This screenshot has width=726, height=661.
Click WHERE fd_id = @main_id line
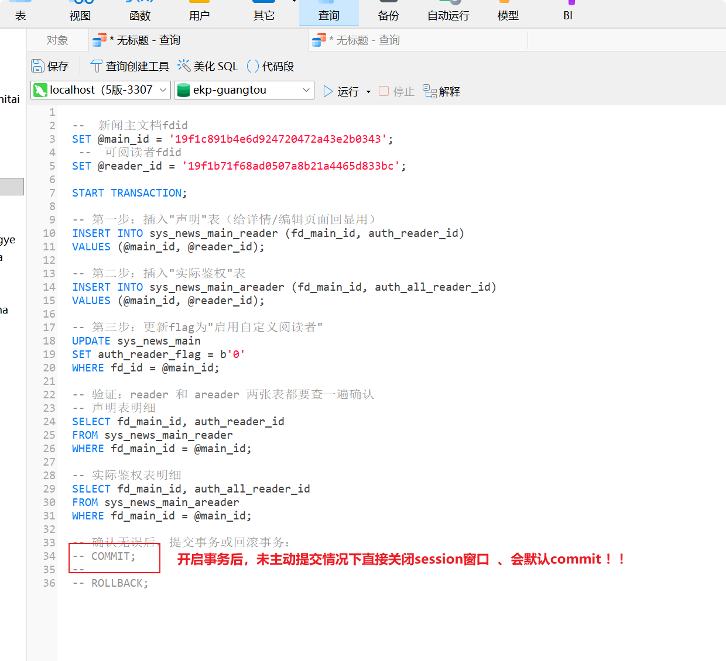click(146, 368)
